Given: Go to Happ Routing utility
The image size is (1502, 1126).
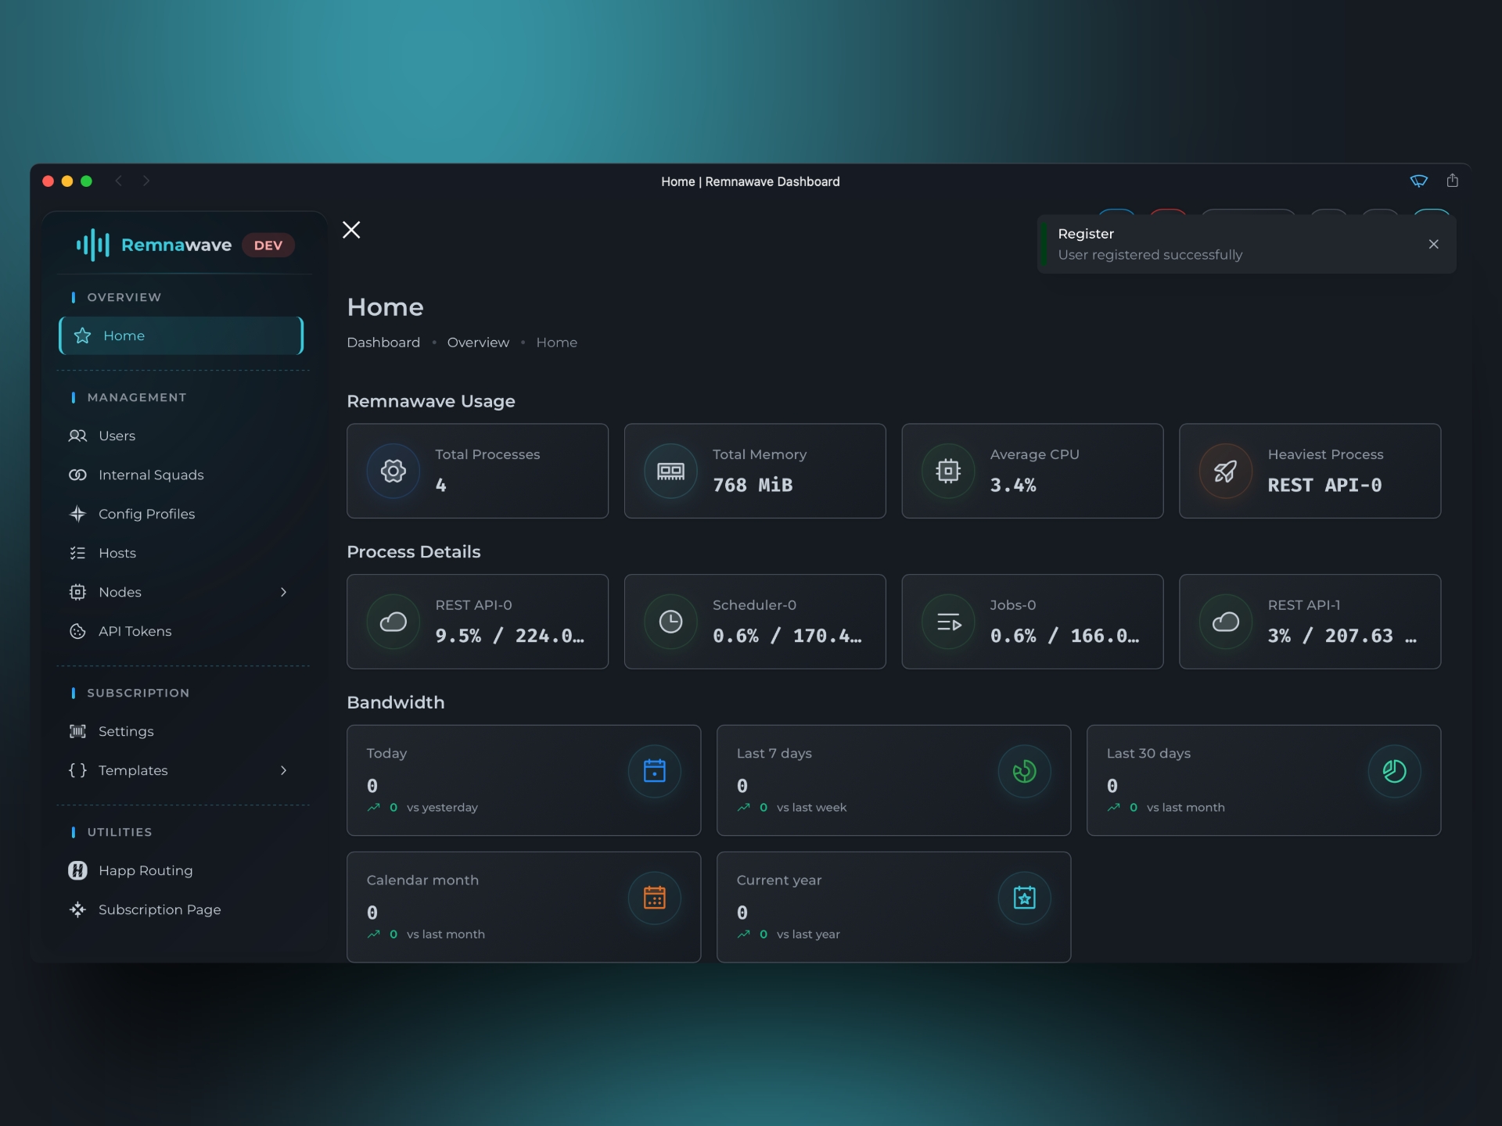Looking at the screenshot, I should pos(145,870).
